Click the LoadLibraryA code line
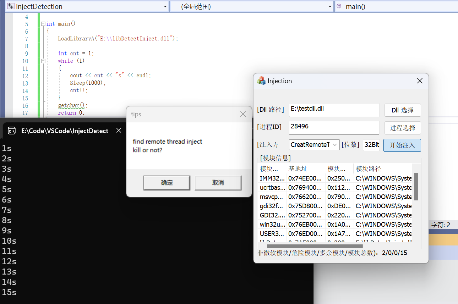458x304 pixels. (x=118, y=39)
